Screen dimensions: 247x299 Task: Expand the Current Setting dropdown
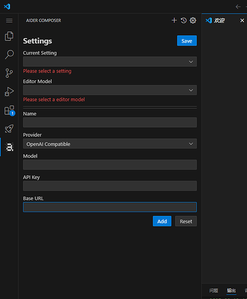[110, 62]
